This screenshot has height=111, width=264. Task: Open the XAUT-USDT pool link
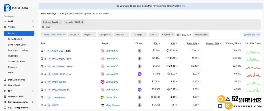click(x=58, y=51)
